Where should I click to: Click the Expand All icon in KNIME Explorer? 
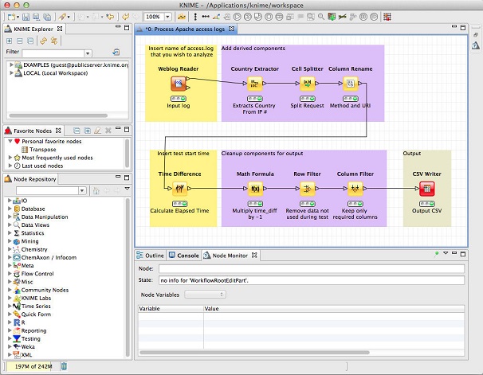[10, 41]
